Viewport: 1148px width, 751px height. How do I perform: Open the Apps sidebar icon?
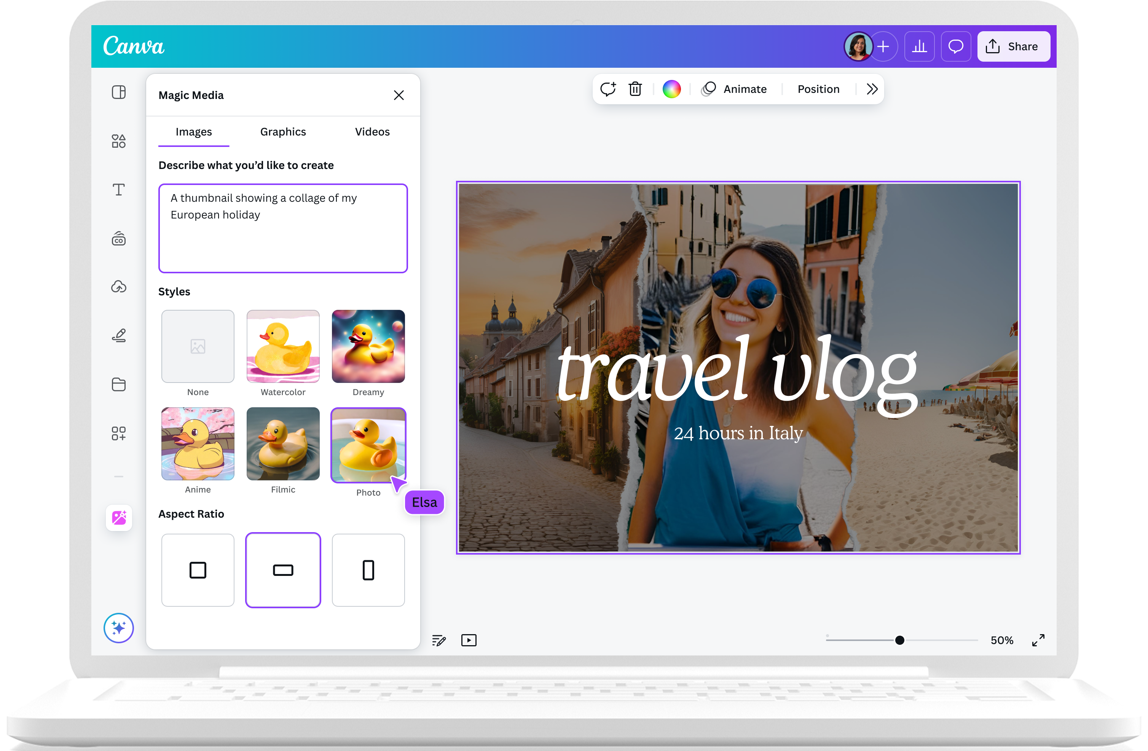coord(119,433)
